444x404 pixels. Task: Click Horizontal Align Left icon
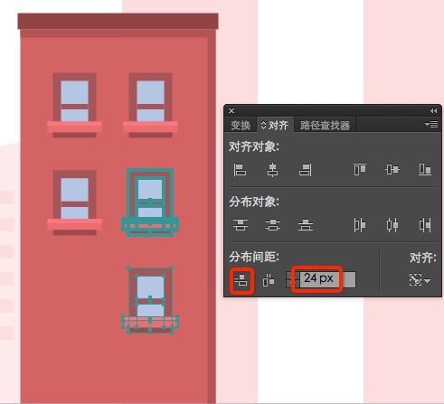[x=240, y=170]
